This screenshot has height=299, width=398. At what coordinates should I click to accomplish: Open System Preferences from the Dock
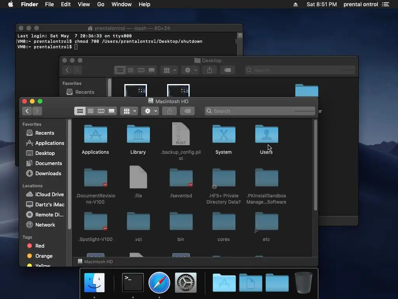pos(185,283)
